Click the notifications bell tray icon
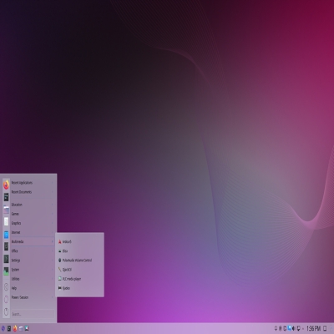This screenshot has height=334, width=334. [276, 328]
